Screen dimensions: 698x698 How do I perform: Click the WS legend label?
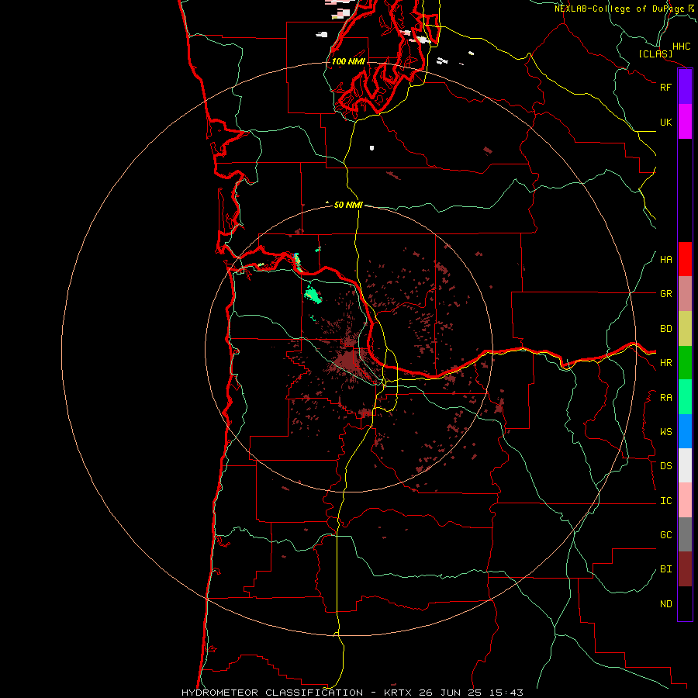point(665,432)
